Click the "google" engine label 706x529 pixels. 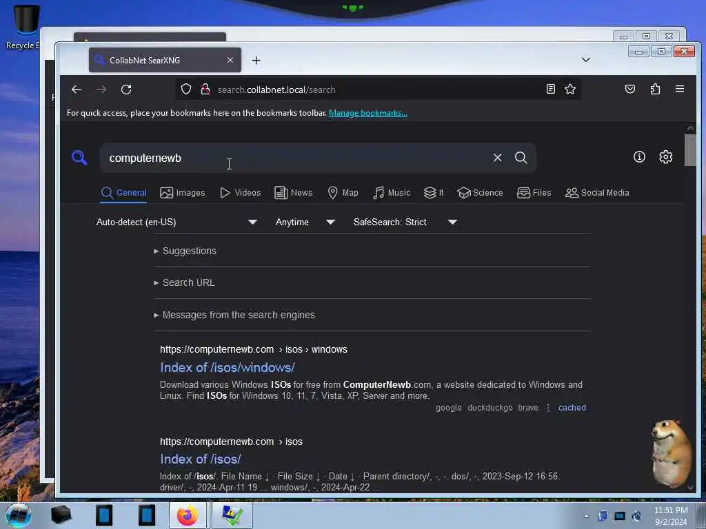pyautogui.click(x=448, y=408)
